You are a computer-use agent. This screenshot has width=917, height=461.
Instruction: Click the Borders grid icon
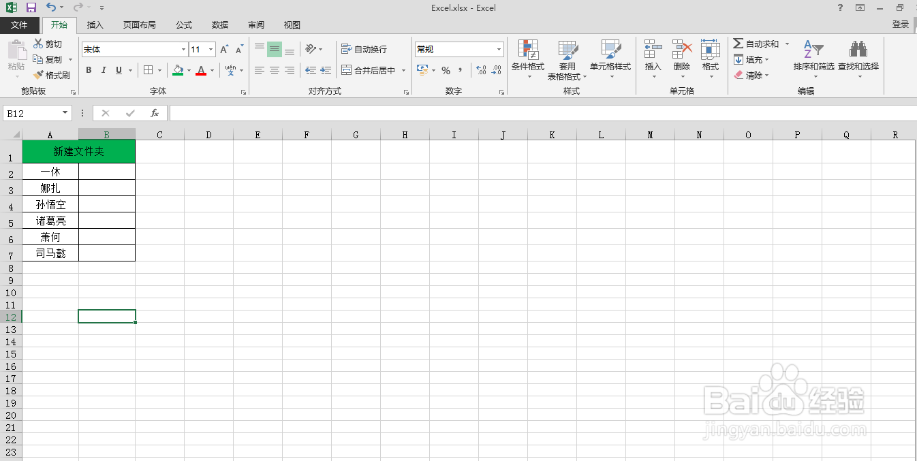[149, 70]
